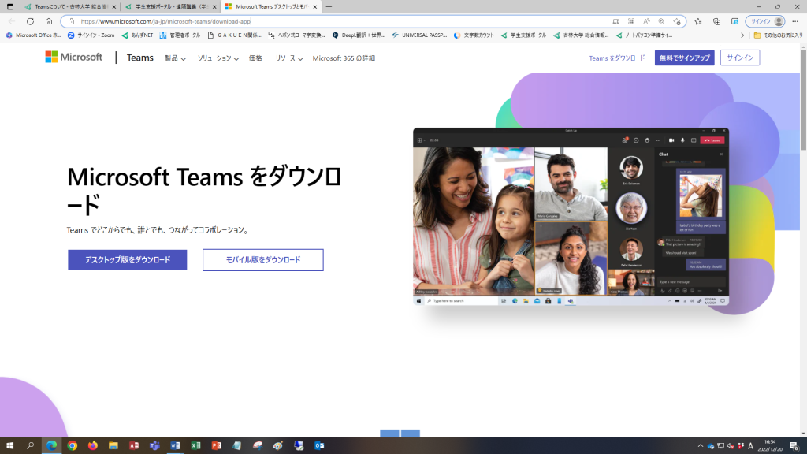Screen dimensions: 807x454
Task: Click the Teams site title link
Action: tap(140, 58)
